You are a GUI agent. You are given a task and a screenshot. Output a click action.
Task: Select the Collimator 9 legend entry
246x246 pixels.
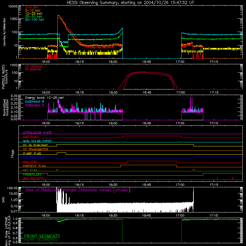[34, 105]
